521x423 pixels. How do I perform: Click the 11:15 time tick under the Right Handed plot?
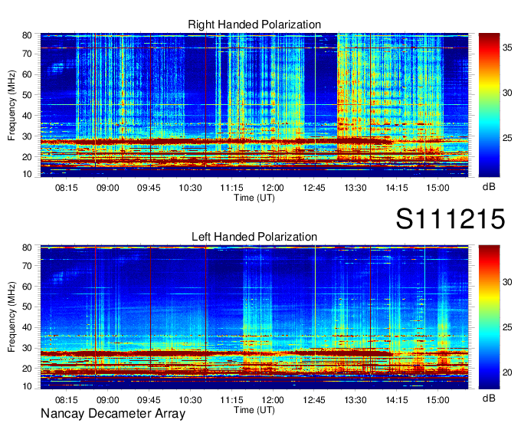[231, 188]
